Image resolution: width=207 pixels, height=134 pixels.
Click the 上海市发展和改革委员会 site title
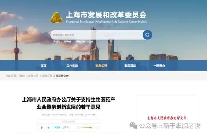pyautogui.click(x=106, y=15)
